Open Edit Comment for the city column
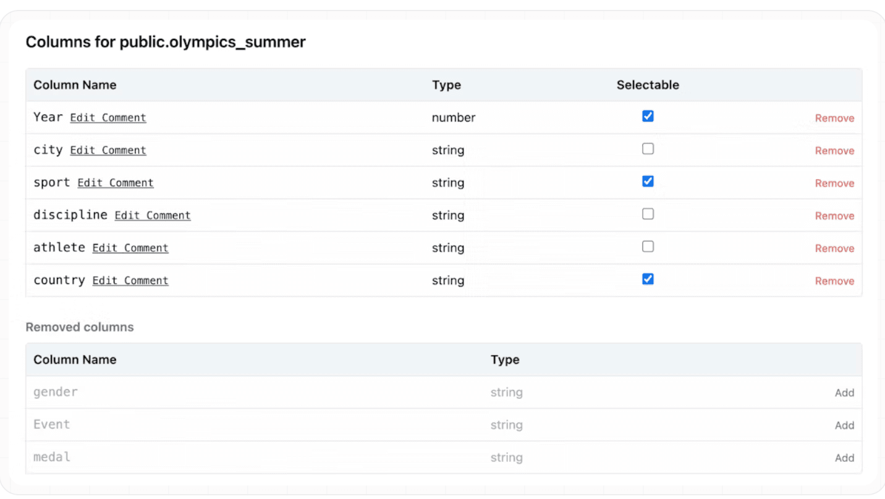Screen dimensions: 885x499 pos(108,150)
